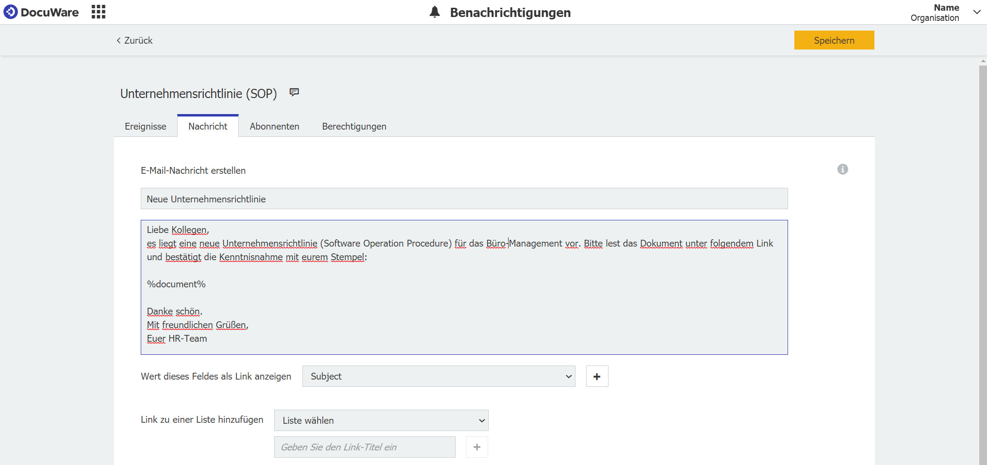Image resolution: width=987 pixels, height=465 pixels.
Task: Switch to the Ereignisse tab
Action: point(145,126)
